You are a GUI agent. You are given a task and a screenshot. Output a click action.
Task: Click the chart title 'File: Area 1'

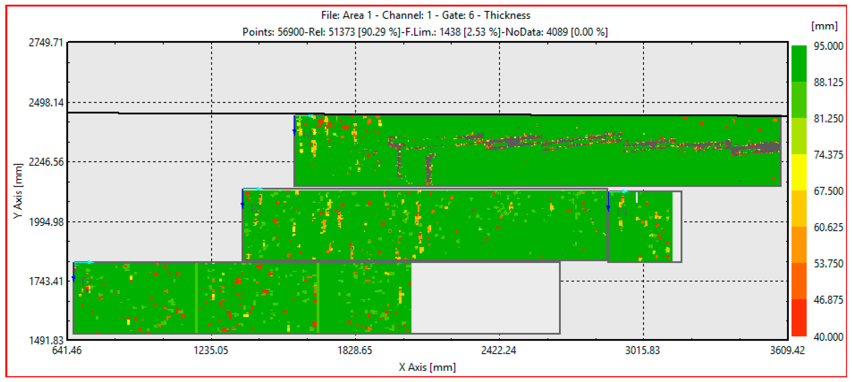[x=425, y=15]
